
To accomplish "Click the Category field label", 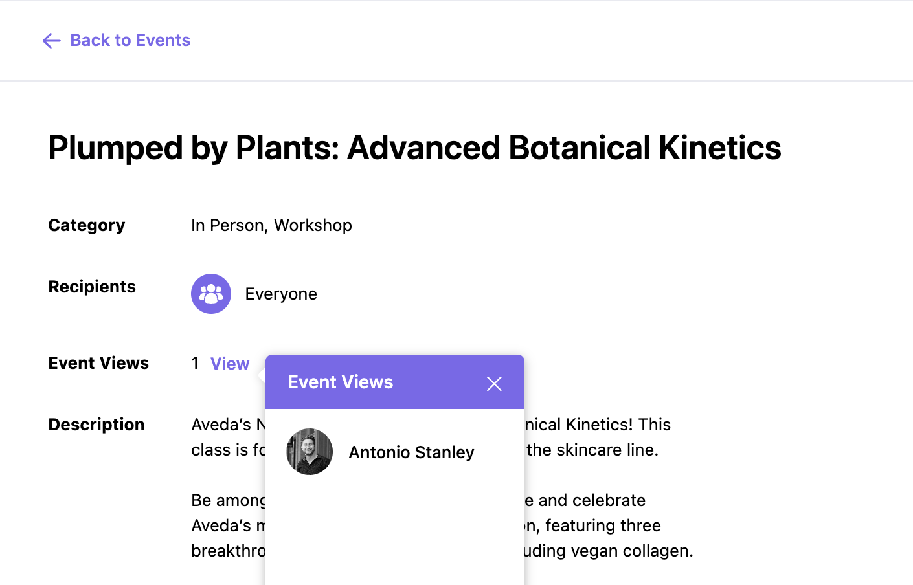I will coord(87,225).
